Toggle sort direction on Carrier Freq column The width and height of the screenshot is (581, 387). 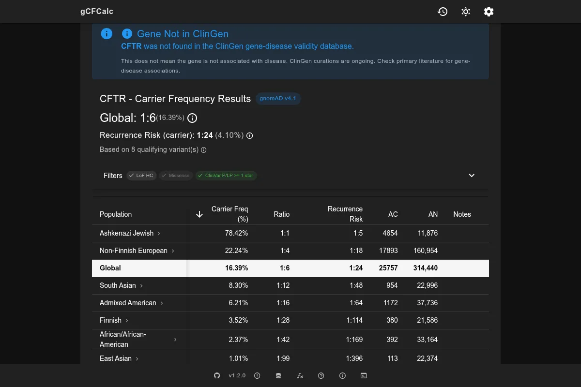[x=199, y=214]
